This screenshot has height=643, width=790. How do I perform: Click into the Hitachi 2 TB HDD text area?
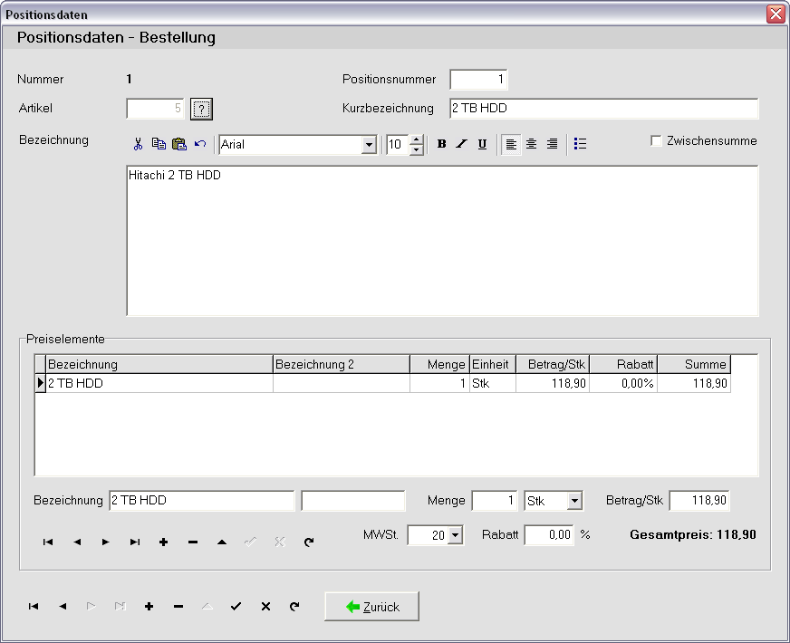(x=442, y=241)
